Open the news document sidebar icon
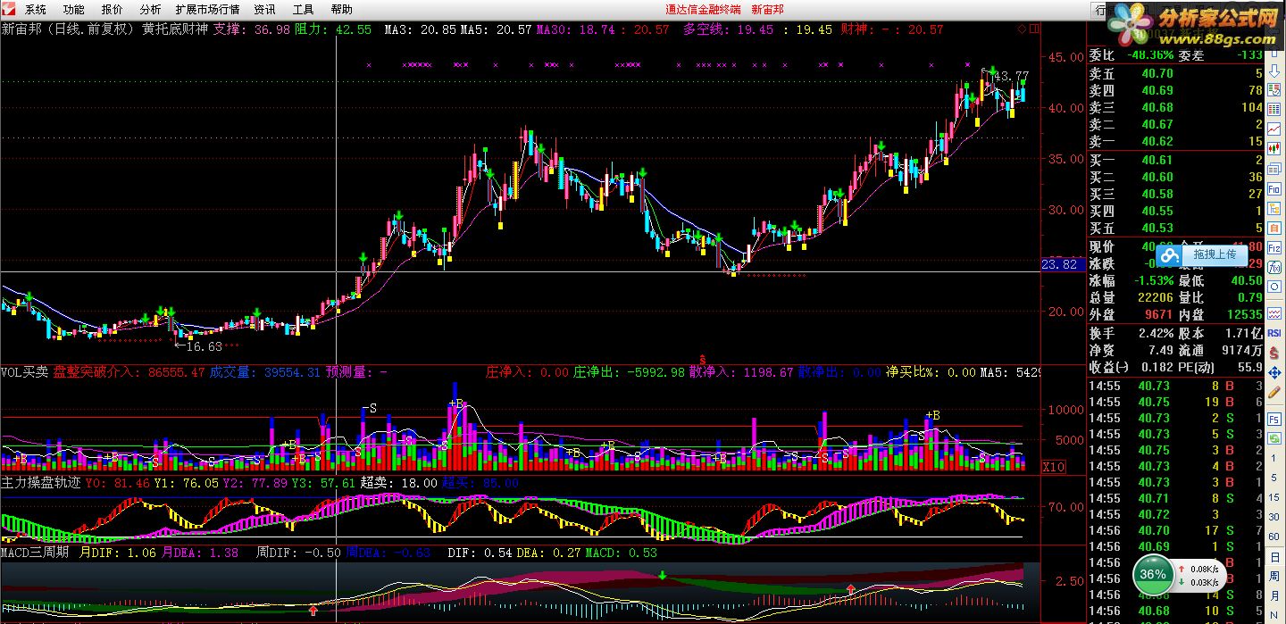 tap(1273, 168)
